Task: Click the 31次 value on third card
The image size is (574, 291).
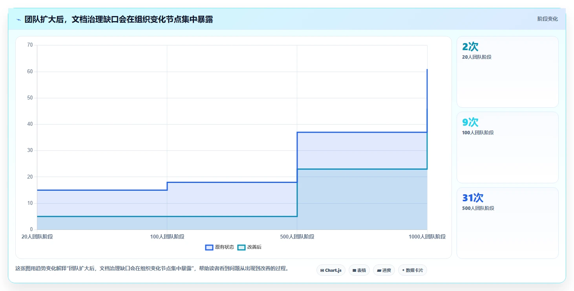Action: [x=473, y=198]
